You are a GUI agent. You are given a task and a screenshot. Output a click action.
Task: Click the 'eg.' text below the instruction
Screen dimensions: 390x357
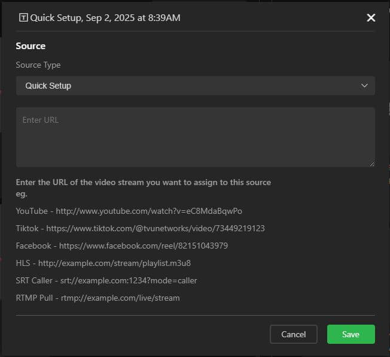tap(22, 194)
